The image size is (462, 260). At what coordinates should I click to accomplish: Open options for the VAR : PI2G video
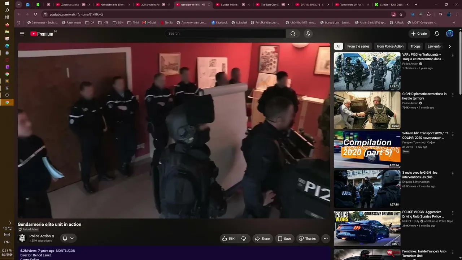453,56
